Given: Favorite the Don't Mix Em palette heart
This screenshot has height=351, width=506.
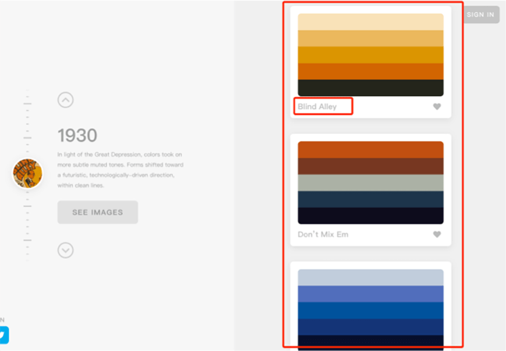Looking at the screenshot, I should tap(437, 234).
